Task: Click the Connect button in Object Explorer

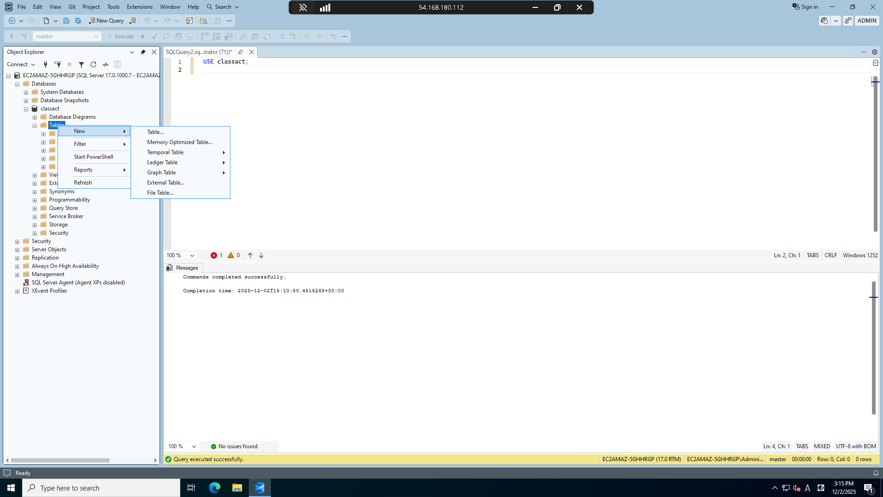Action: click(21, 64)
